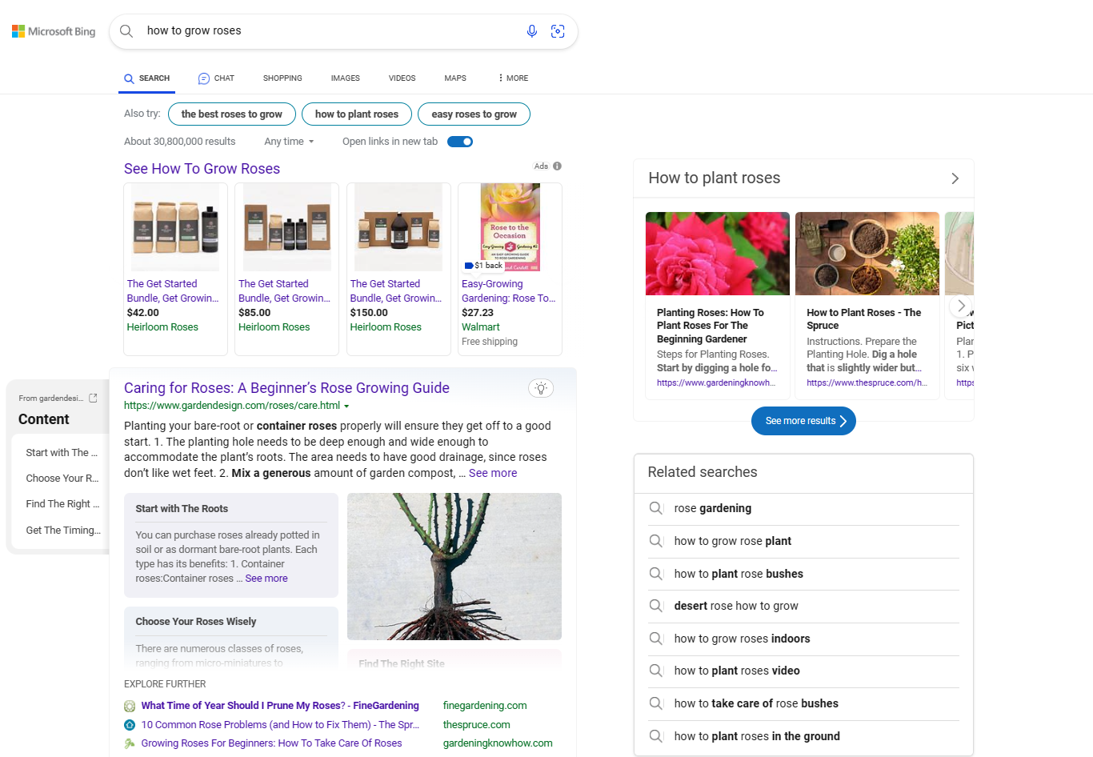The image size is (1093, 757).
Task: Switch to the MAPS tab
Action: pyautogui.click(x=455, y=78)
